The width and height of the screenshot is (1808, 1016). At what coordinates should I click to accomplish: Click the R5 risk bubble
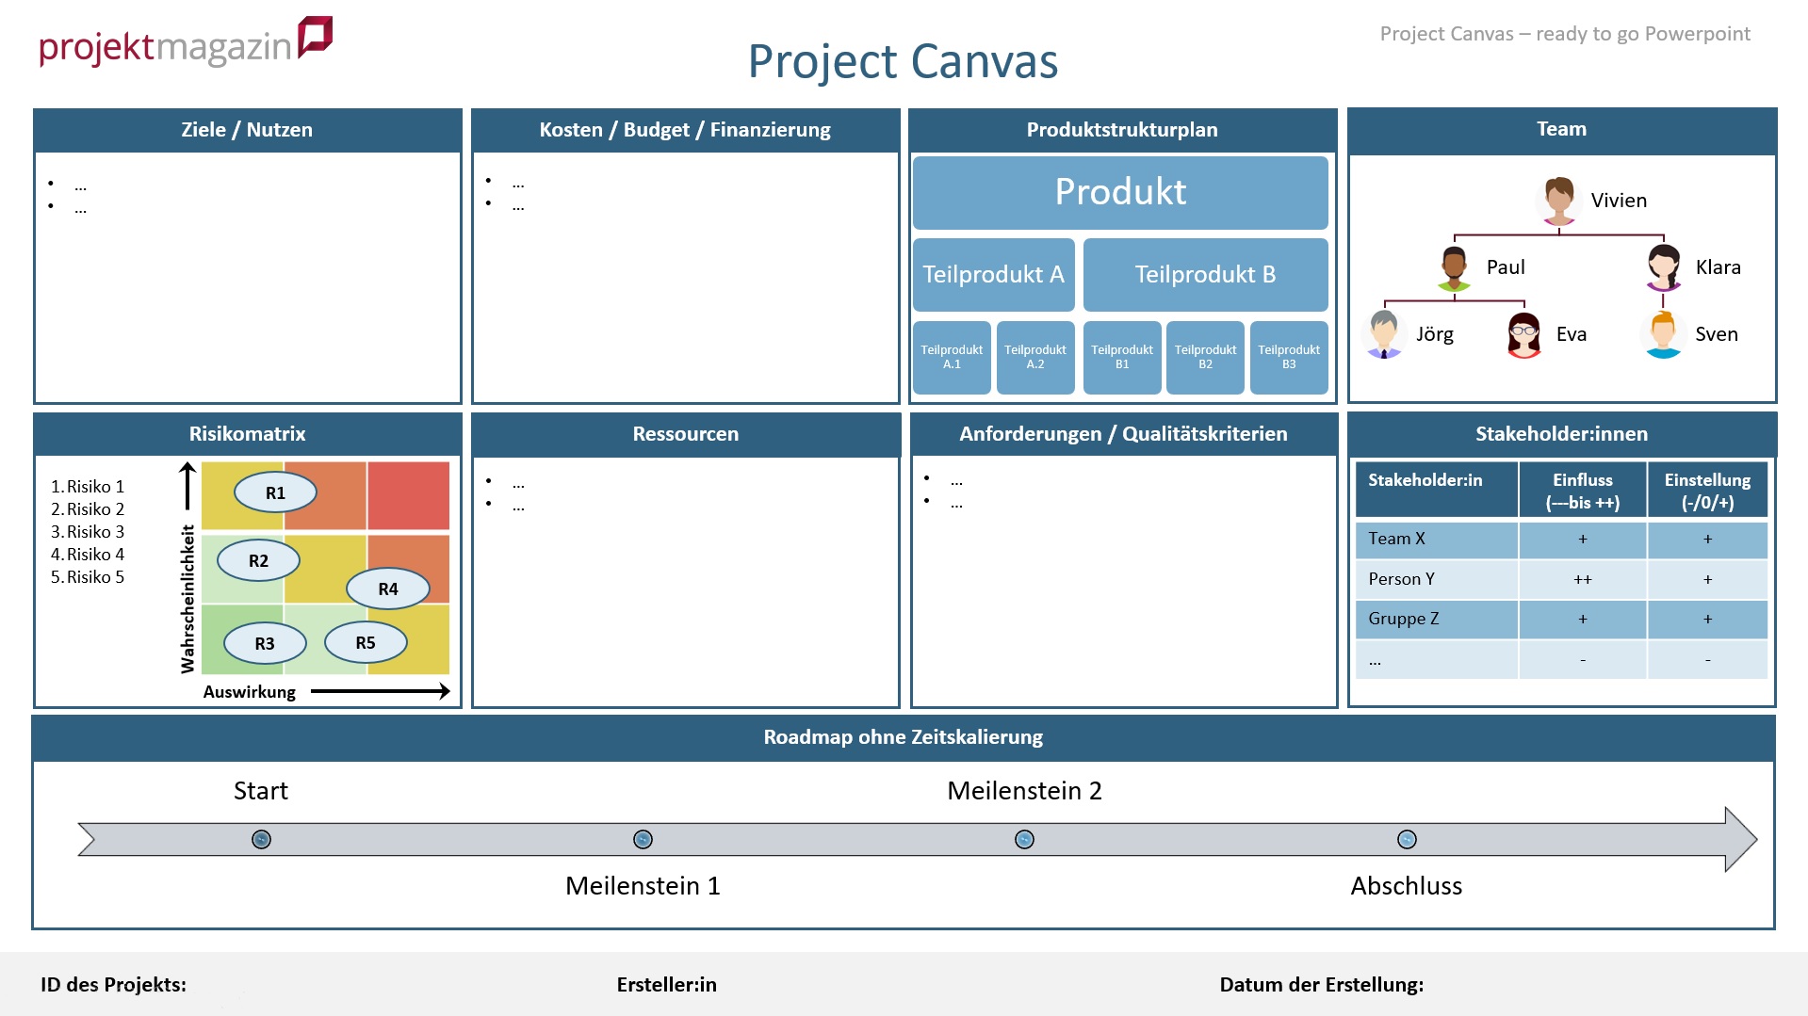pos(366,642)
